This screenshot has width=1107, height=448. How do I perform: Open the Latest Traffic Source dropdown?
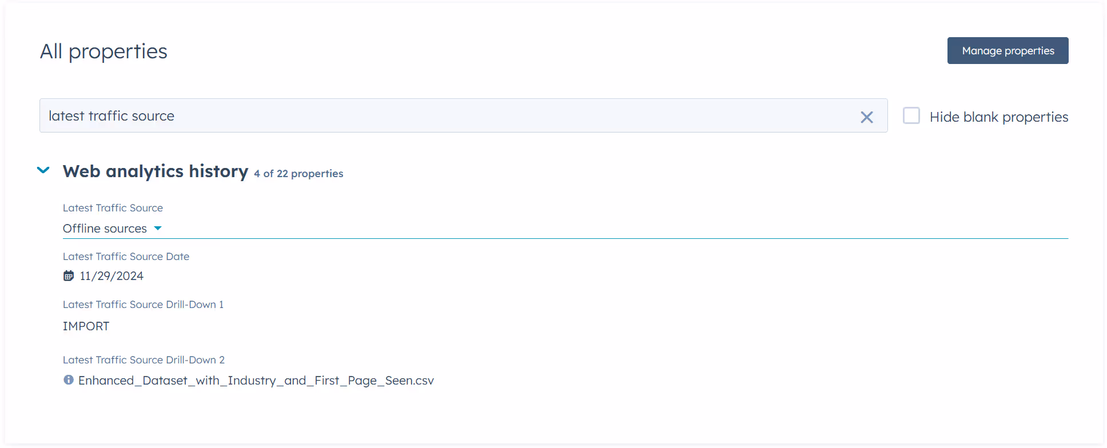[x=112, y=228]
